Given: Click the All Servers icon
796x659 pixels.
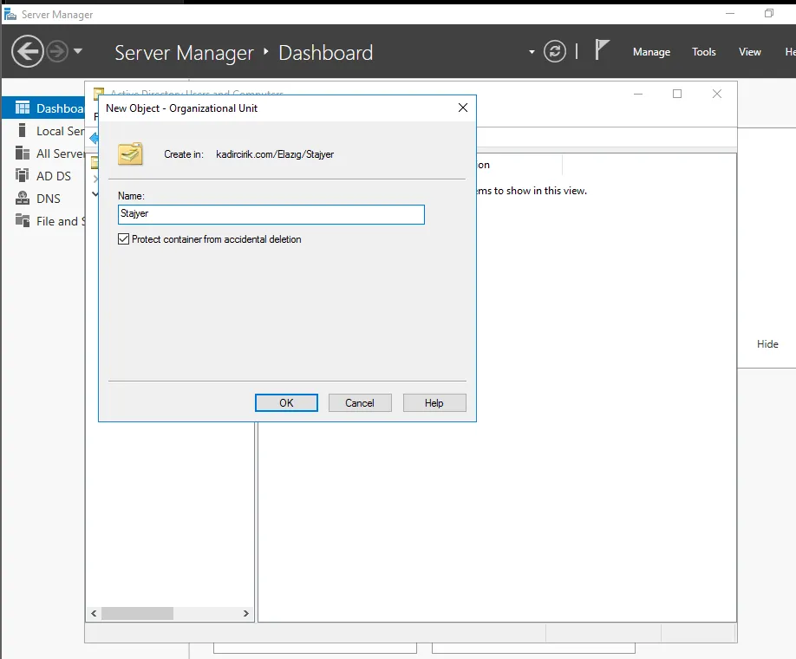Looking at the screenshot, I should tap(23, 153).
